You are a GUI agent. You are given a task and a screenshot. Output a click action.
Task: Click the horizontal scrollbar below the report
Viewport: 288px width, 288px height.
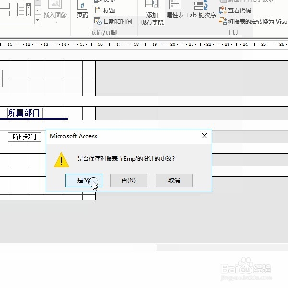click(x=79, y=247)
